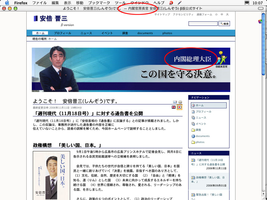Click the toolbar toggle pill button

click(x=261, y=8)
